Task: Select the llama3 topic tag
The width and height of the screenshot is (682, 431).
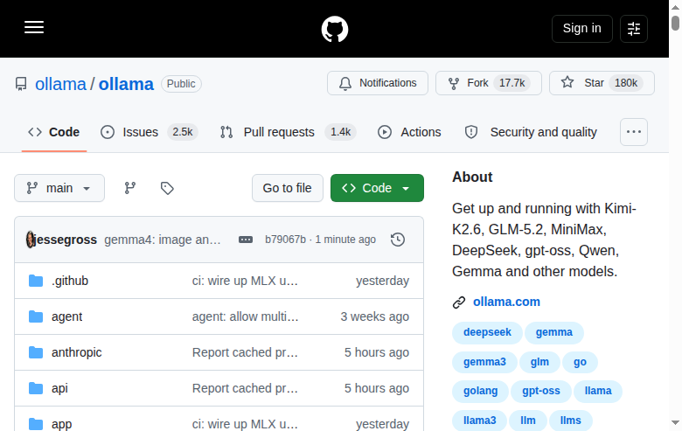Action: click(x=479, y=421)
